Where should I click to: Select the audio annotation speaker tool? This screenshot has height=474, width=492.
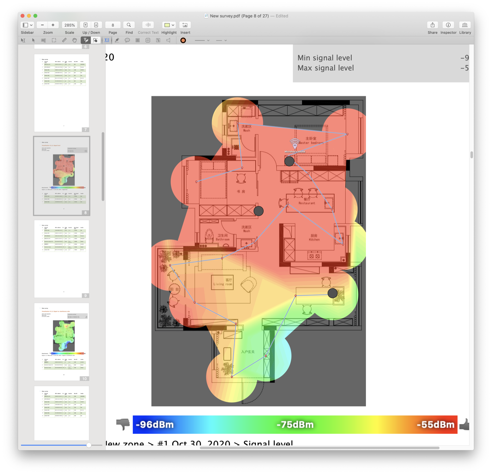[168, 40]
